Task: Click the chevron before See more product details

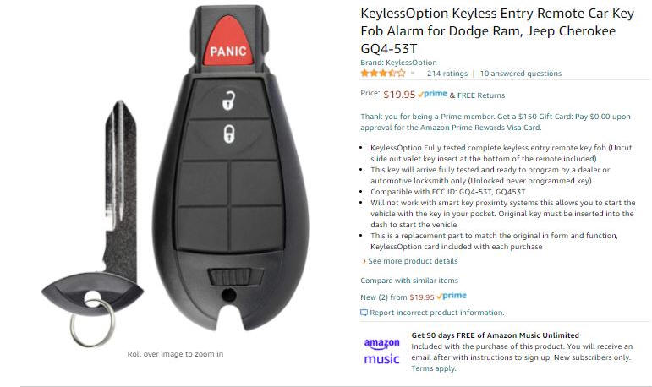Action: tap(364, 261)
